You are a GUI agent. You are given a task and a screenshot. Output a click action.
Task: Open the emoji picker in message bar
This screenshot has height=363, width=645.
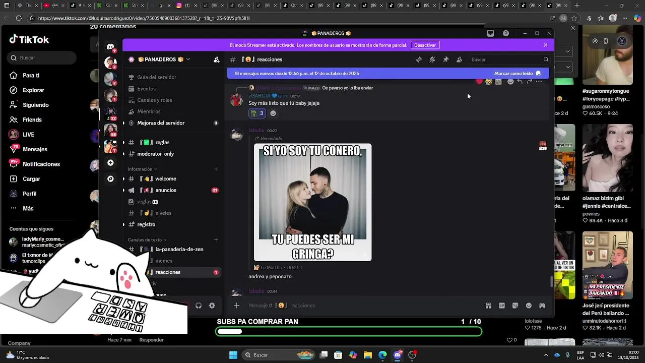529,306
